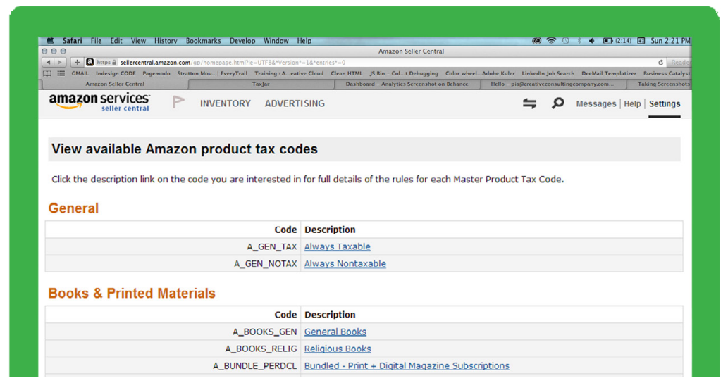The height and width of the screenshot is (383, 728).
Task: Click the Creative Cloud menu bar icon
Action: 536,41
